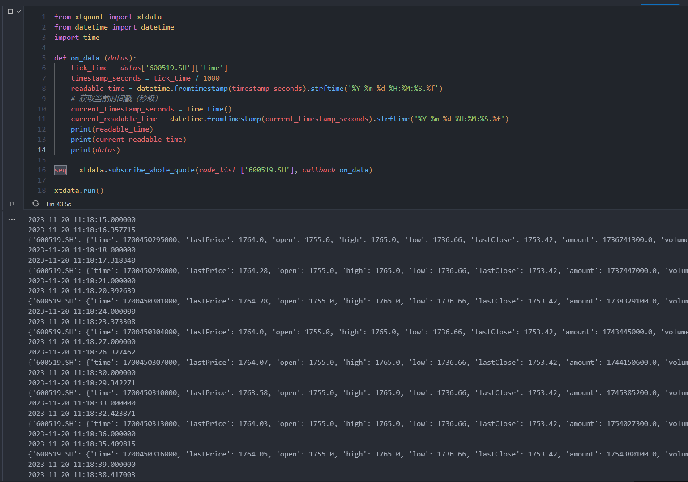688x482 pixels.
Task: Click xtdata.run() on line 18
Action: click(x=79, y=191)
